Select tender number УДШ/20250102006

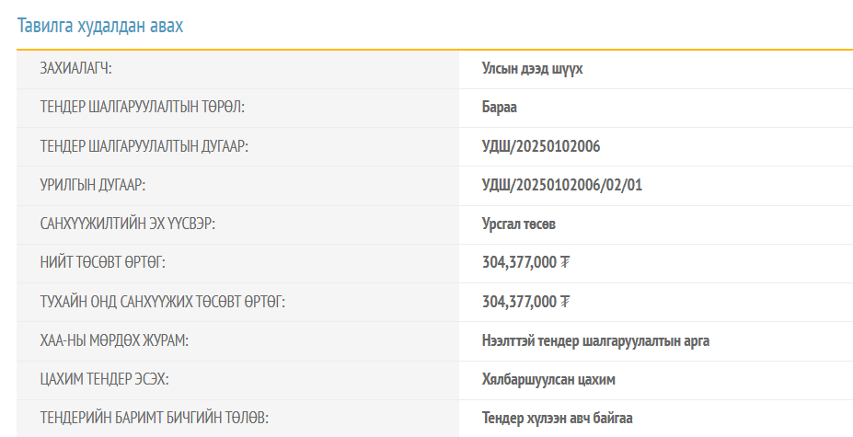tap(541, 146)
